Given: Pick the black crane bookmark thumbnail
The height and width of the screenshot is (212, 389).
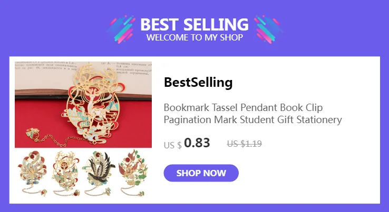Looking at the screenshot, I should click(x=99, y=173).
